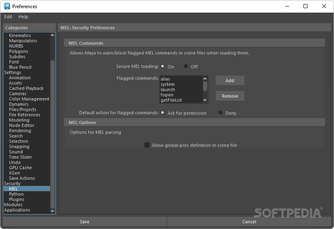Image resolution: width=334 pixels, height=229 pixels.
Task: Maximize the Preferences window
Action: click(305, 6)
